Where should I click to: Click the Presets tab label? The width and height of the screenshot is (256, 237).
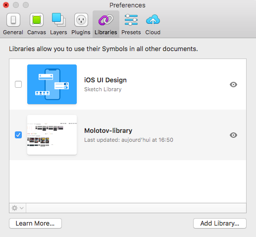[131, 32]
